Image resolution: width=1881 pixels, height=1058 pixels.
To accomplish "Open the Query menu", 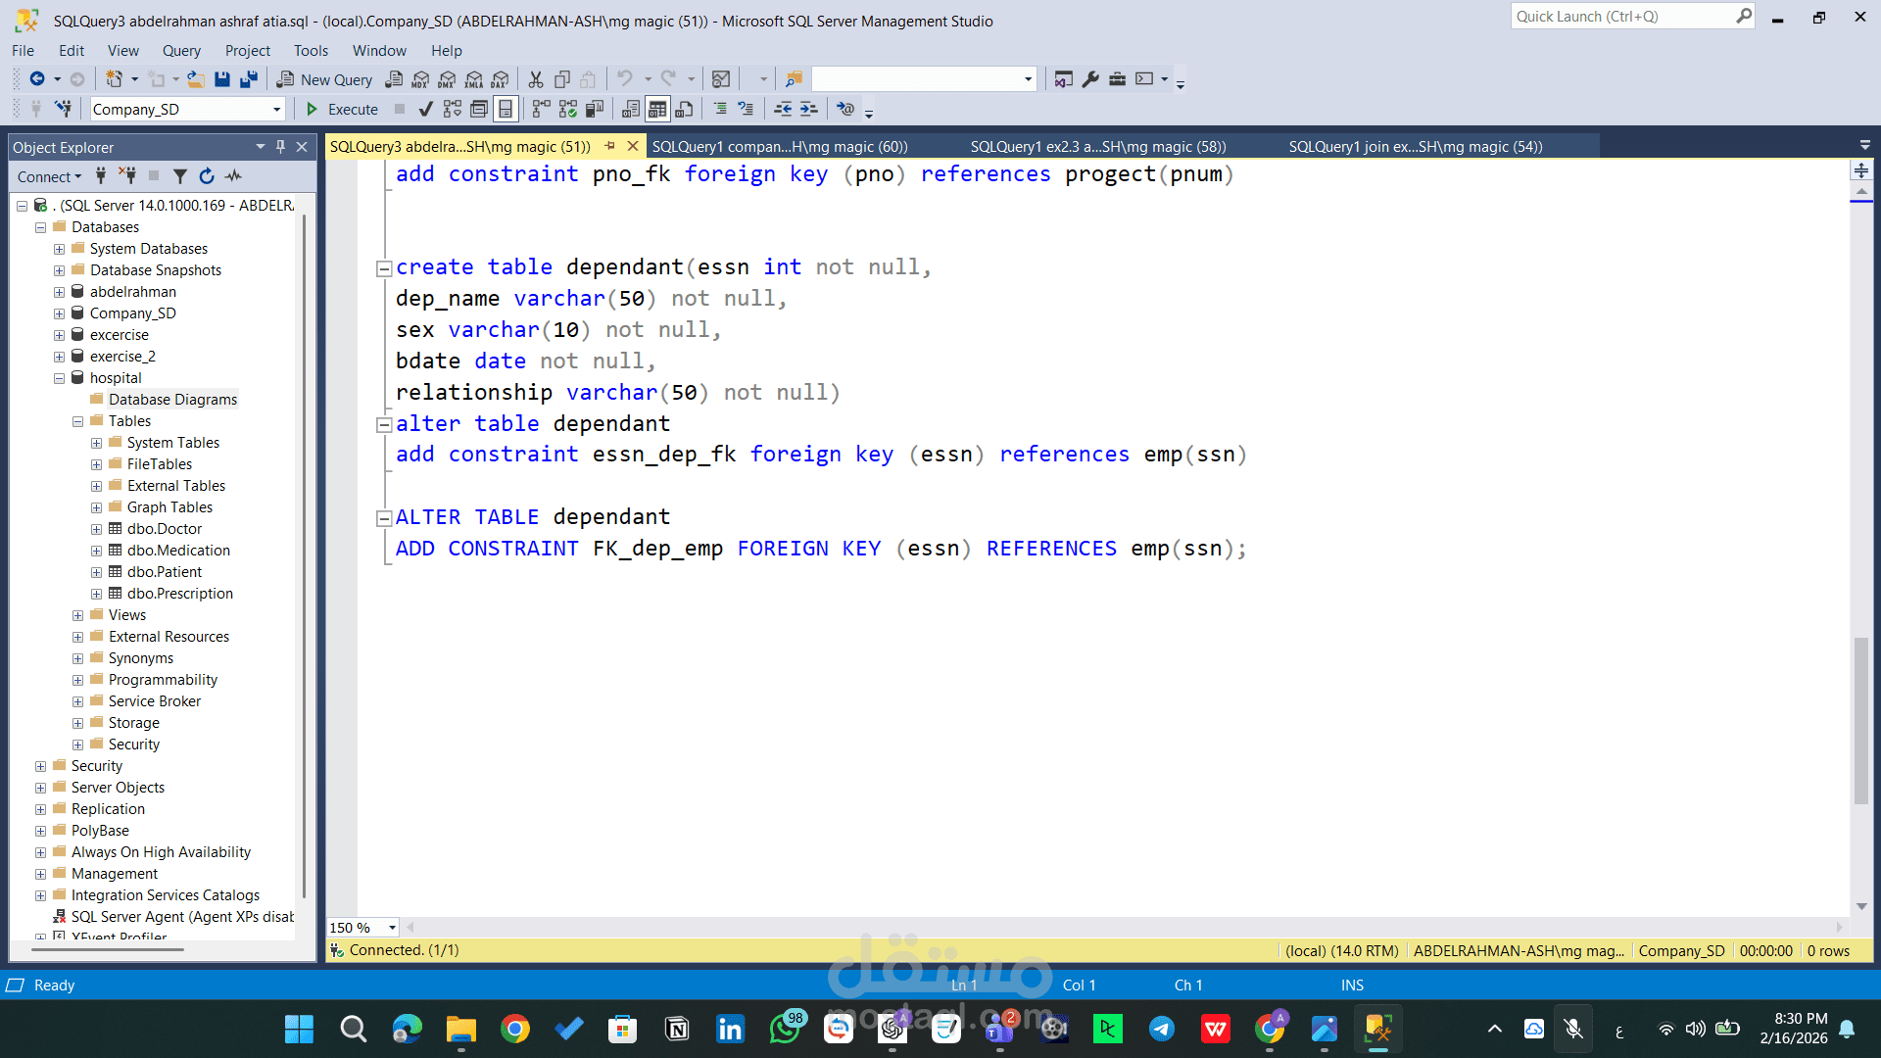I will (181, 51).
